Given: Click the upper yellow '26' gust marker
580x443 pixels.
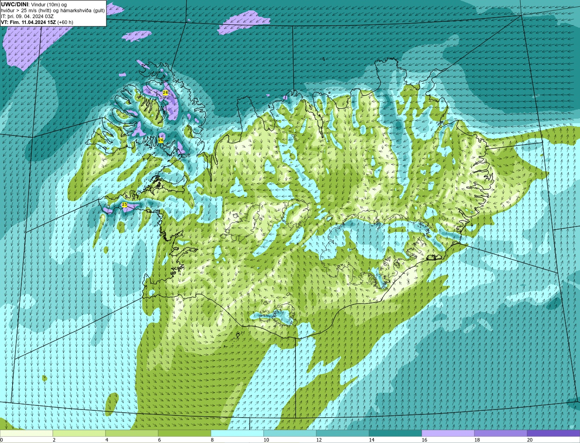Looking at the screenshot, I should 165,93.
